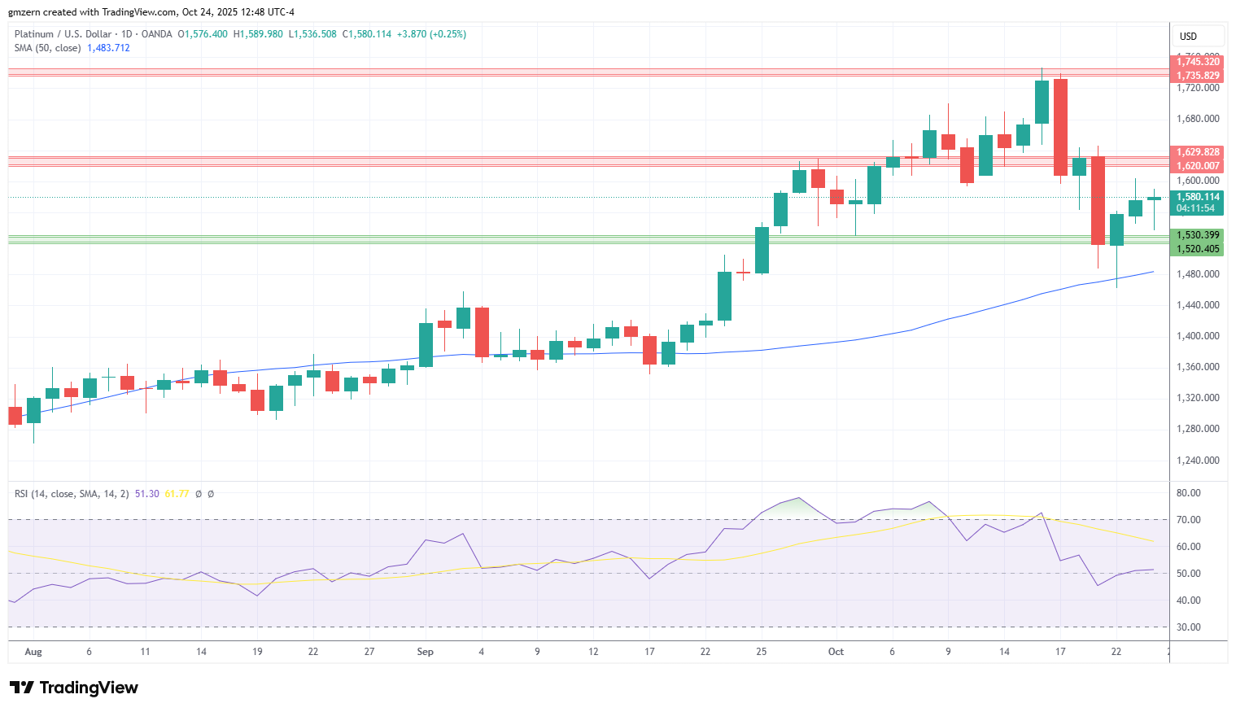1236x712 pixels.
Task: Click the SMA value 1,483.712
Action: point(108,48)
